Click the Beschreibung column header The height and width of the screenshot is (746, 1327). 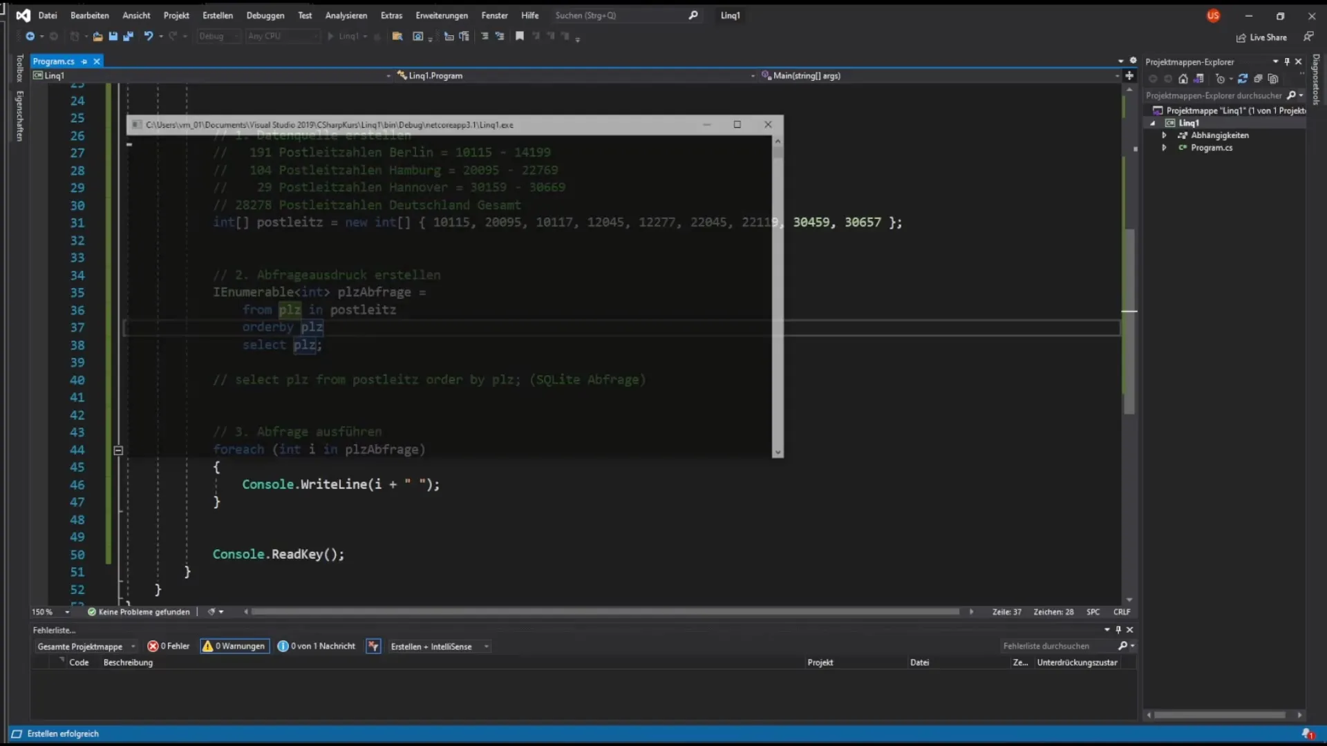pos(128,662)
